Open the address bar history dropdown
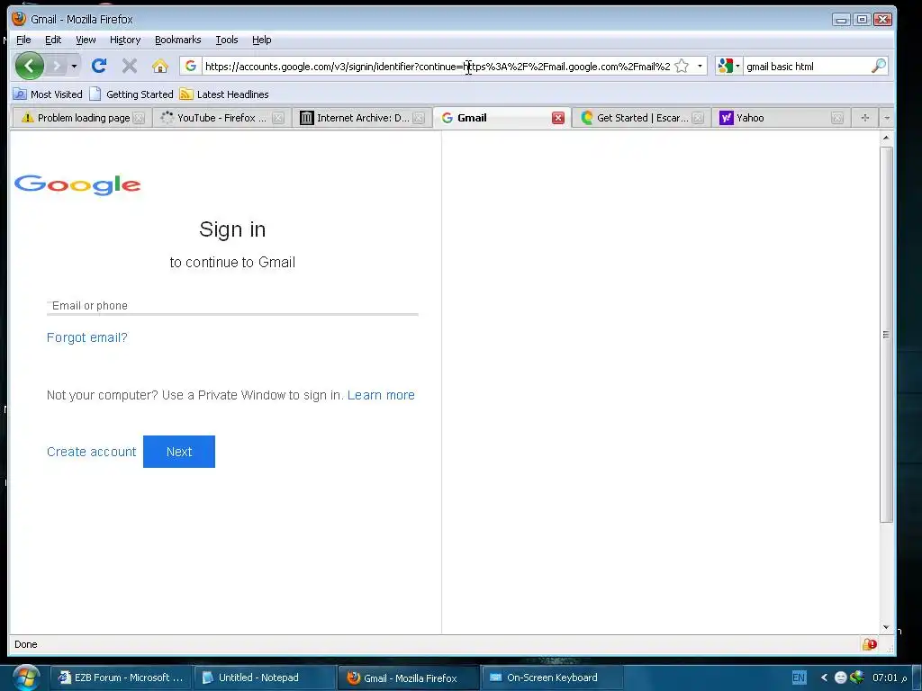The image size is (922, 691). pyautogui.click(x=700, y=66)
